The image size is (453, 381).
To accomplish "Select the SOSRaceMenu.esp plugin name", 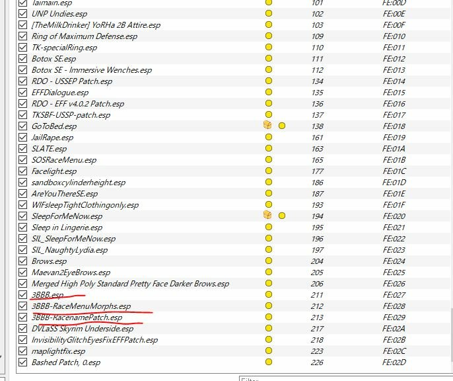I will coord(64,160).
